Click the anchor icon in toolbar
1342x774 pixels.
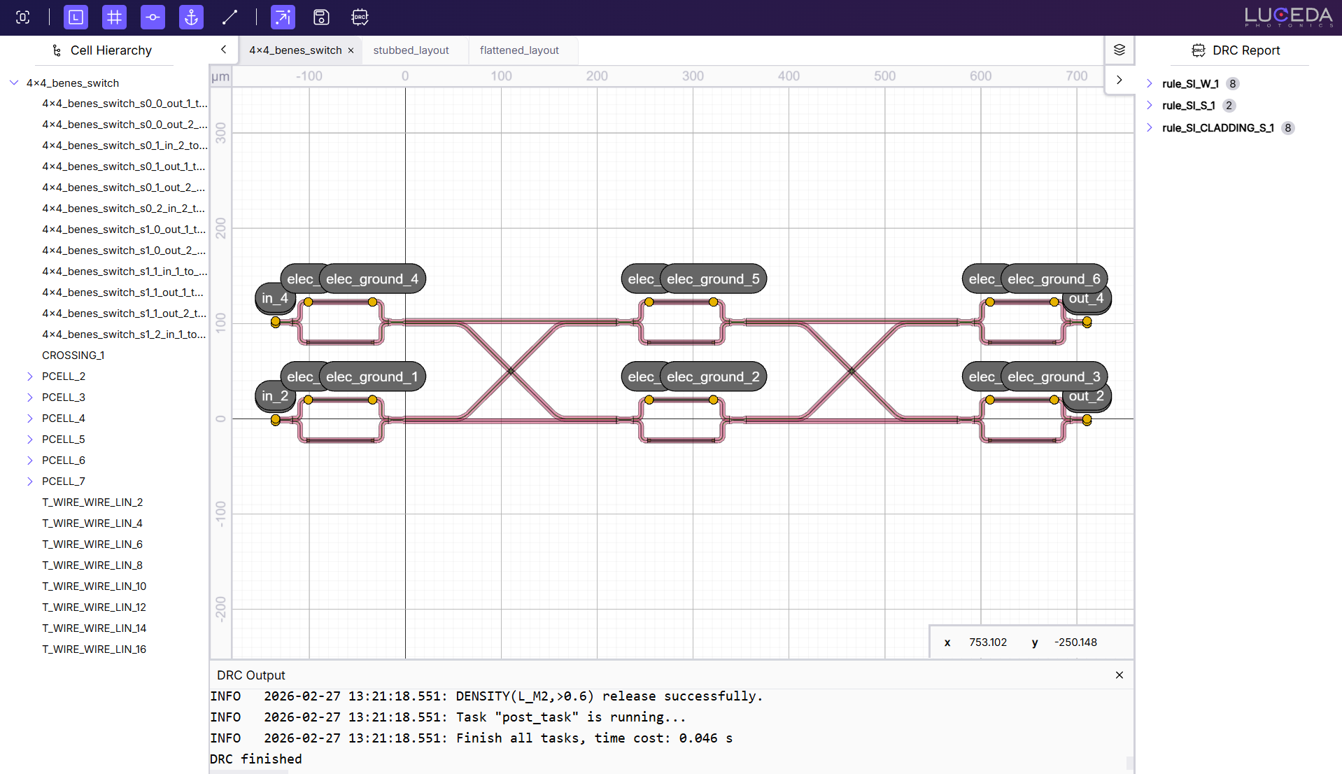191,17
